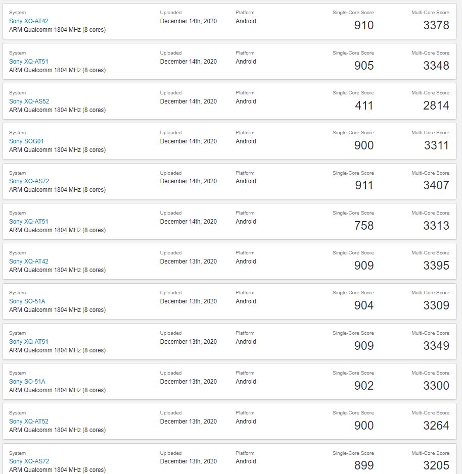Viewport: 462px width, 474px height.
Task: Click the multi-core score 3378
Action: pyautogui.click(x=436, y=25)
